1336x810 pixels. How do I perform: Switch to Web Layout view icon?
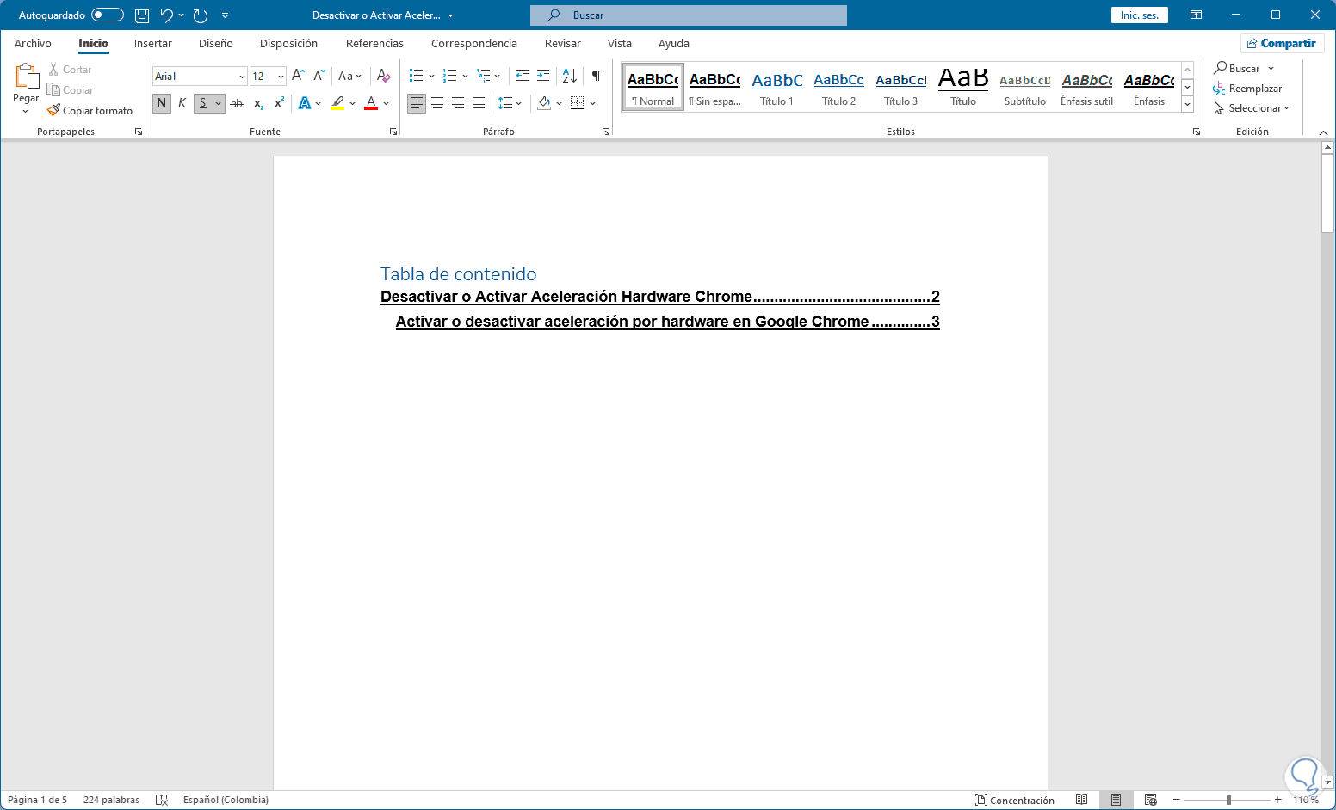point(1151,800)
